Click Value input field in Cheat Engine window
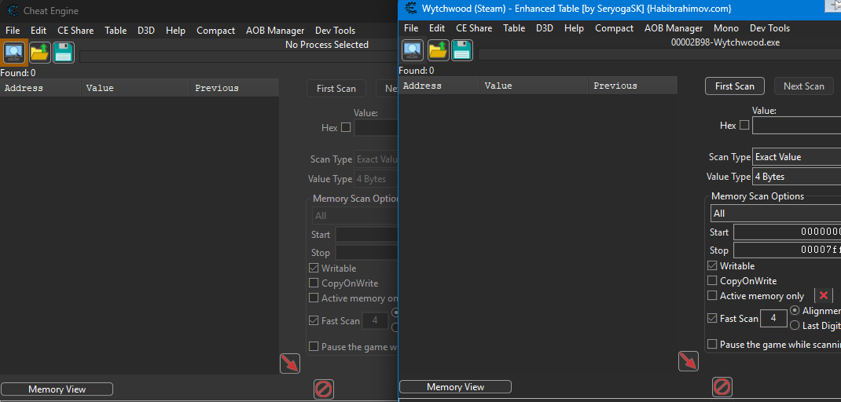Viewport: 841px width, 402px height. coord(376,127)
